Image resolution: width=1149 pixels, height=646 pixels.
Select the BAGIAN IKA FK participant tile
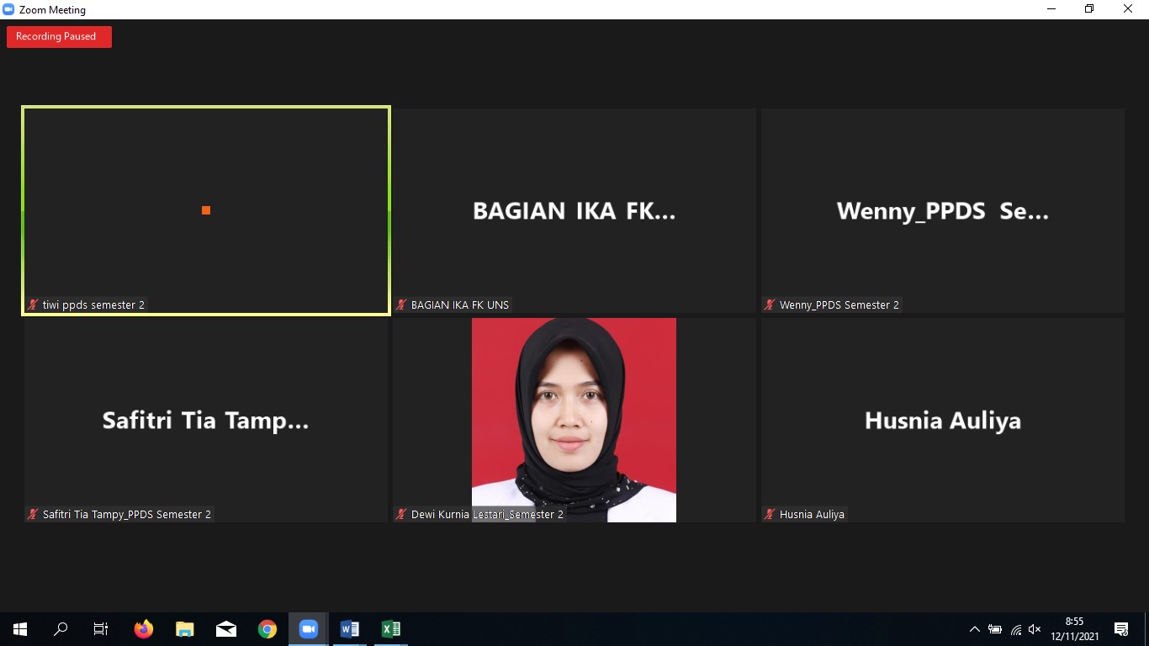[574, 210]
